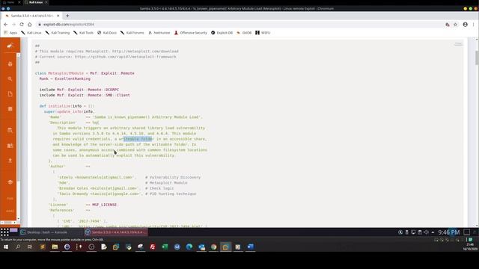The image size is (479, 269).
Task: Select the Samba 3.5.0 browser tab
Action: [32, 16]
